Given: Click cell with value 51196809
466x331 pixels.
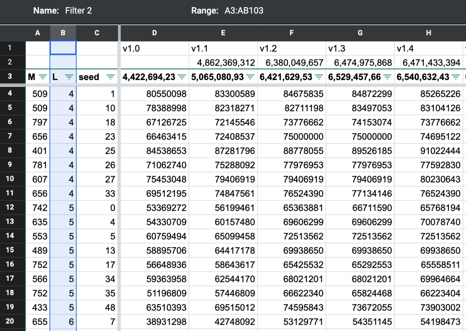Looking at the screenshot, I should pos(155,293).
